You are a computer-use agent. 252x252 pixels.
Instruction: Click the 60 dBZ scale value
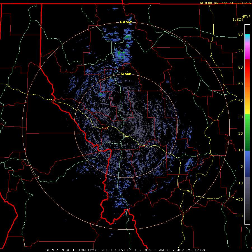(x=241, y=67)
